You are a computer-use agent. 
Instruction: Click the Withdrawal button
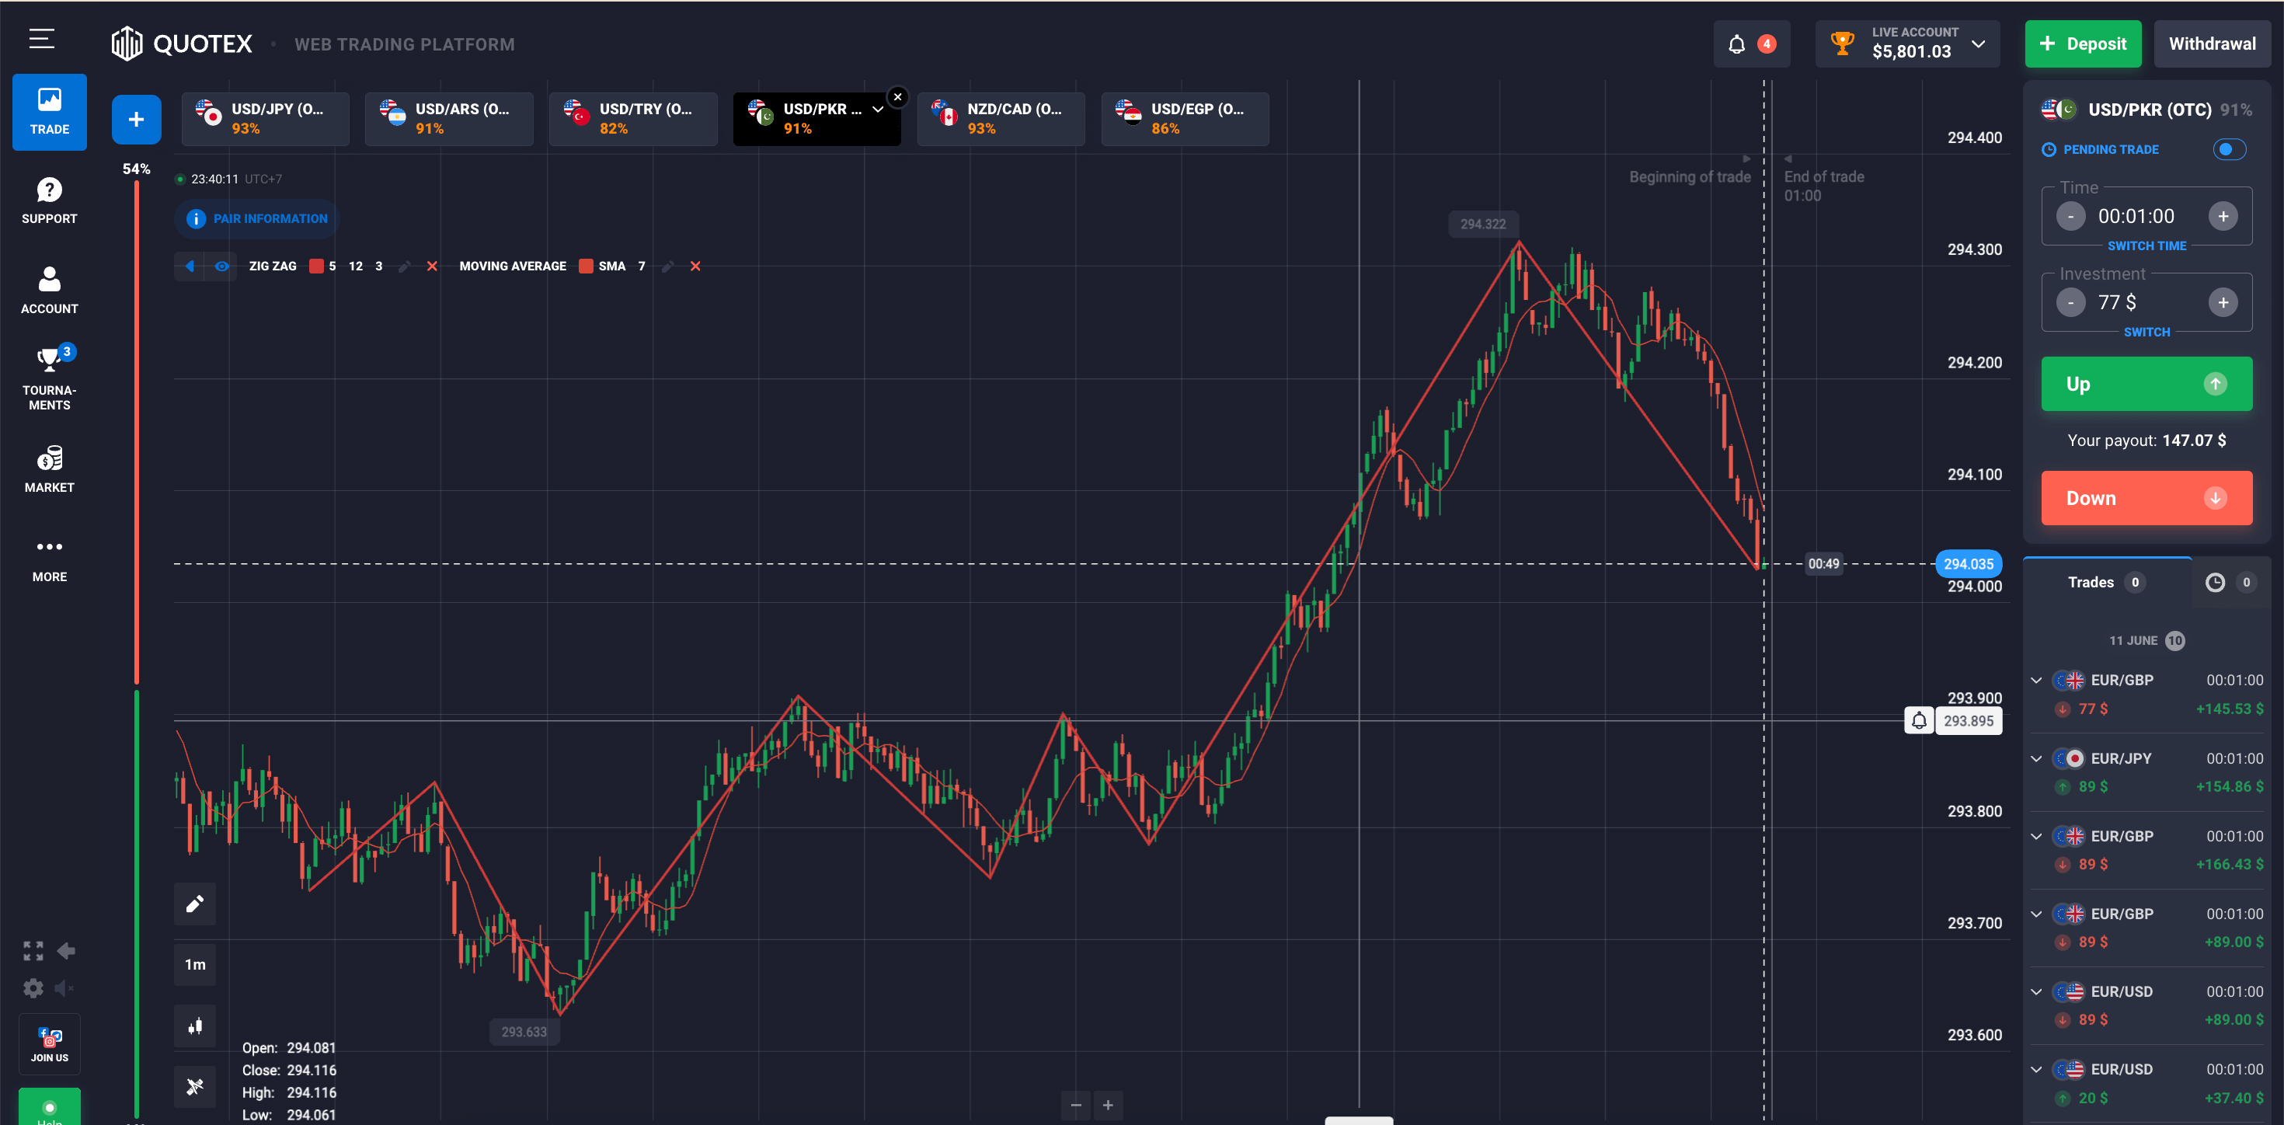(x=2213, y=44)
